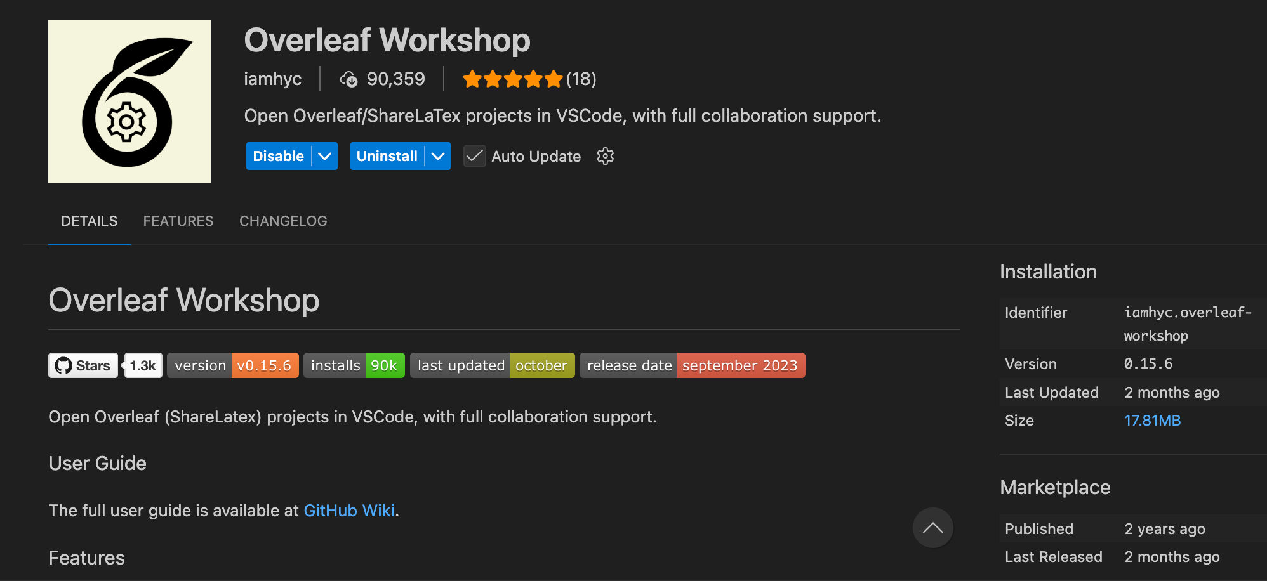Open the extension settings gear icon

(x=606, y=156)
